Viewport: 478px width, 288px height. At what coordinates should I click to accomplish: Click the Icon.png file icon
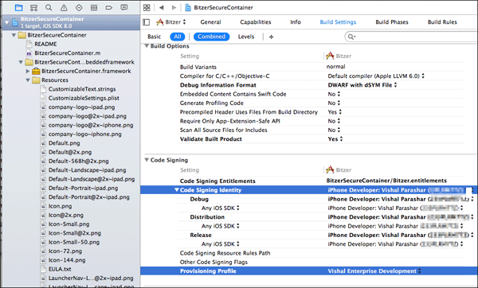(43, 206)
